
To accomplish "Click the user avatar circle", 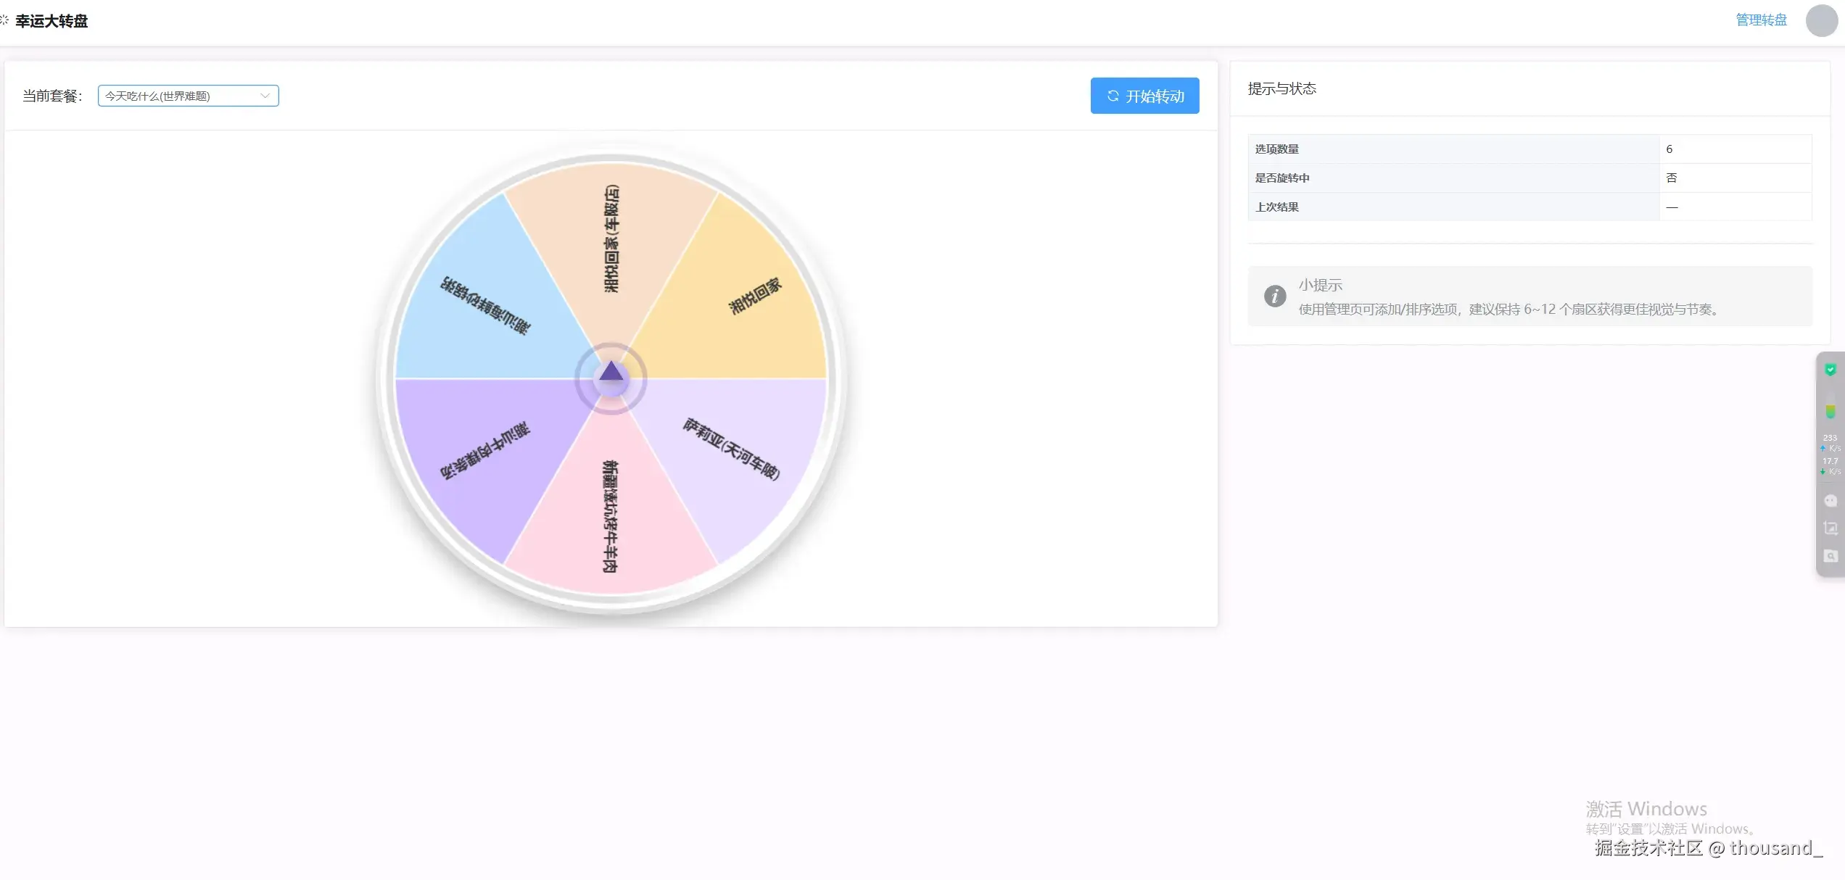I will [x=1821, y=20].
